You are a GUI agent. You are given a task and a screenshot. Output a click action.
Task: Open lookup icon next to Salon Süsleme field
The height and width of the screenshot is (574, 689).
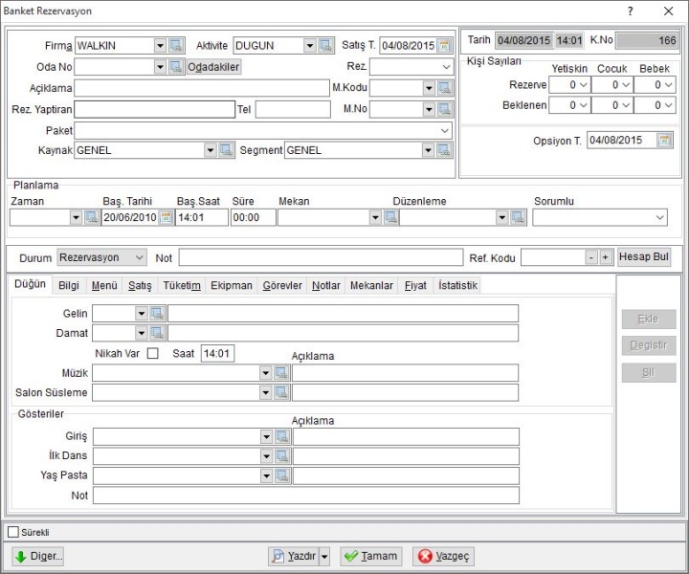(x=281, y=392)
